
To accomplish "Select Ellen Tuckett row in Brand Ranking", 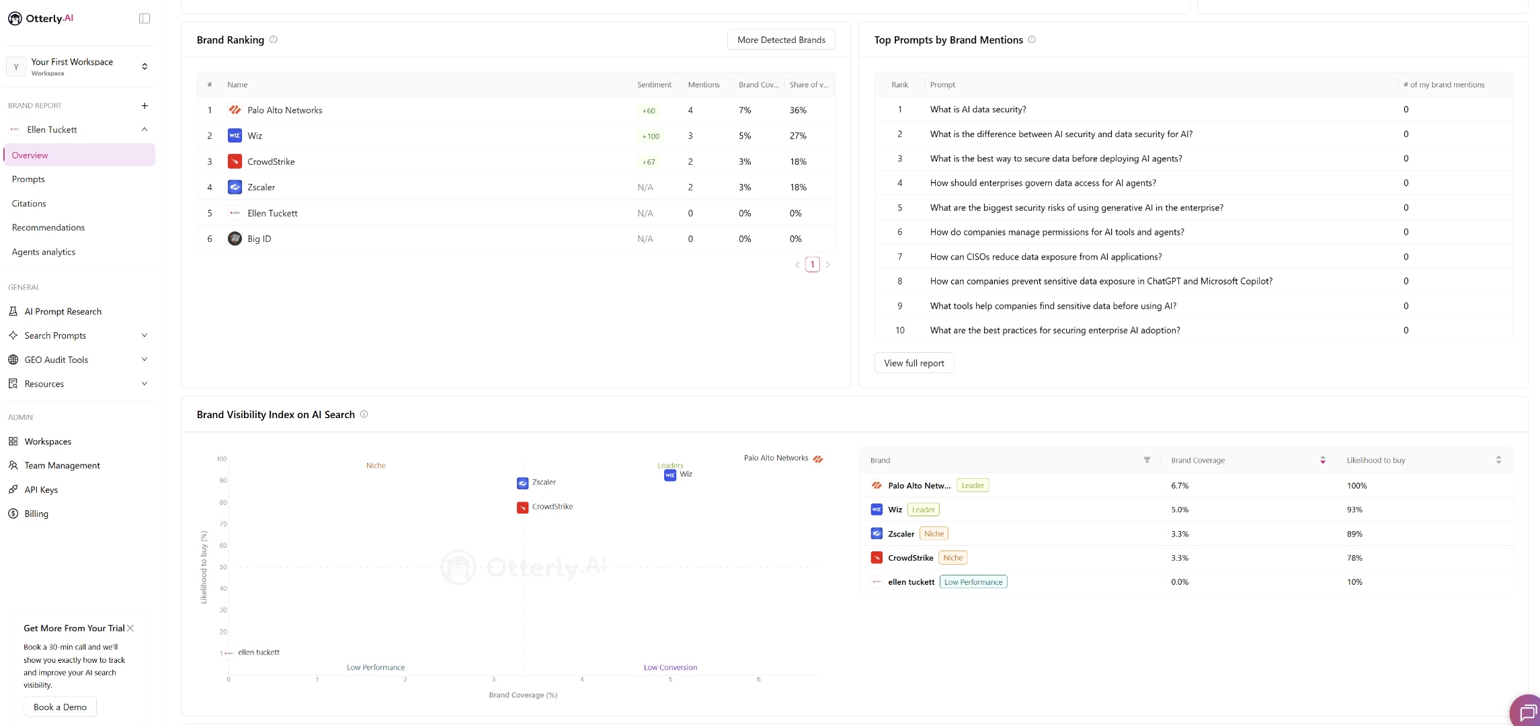I will 516,213.
